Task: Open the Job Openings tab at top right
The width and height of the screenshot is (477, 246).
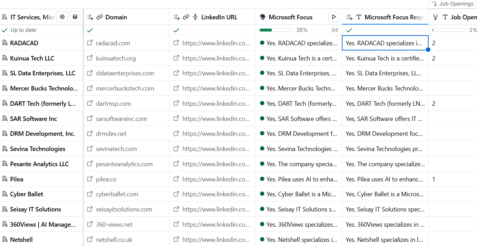Action: tap(453, 4)
